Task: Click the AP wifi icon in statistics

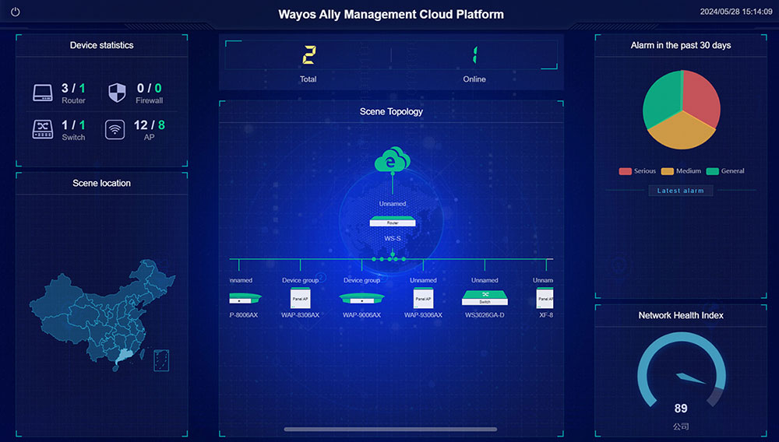Action: click(x=115, y=130)
